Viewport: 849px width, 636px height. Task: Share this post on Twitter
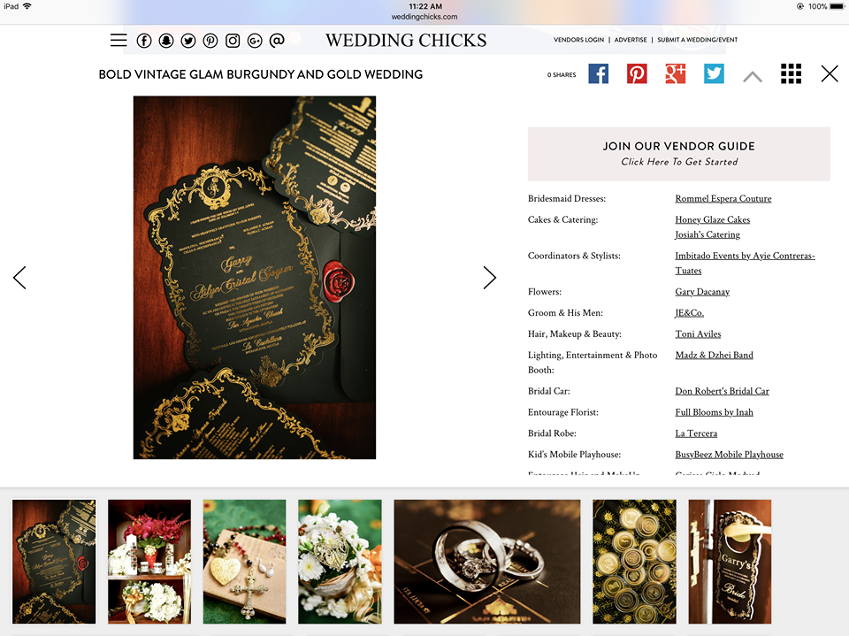coord(714,73)
